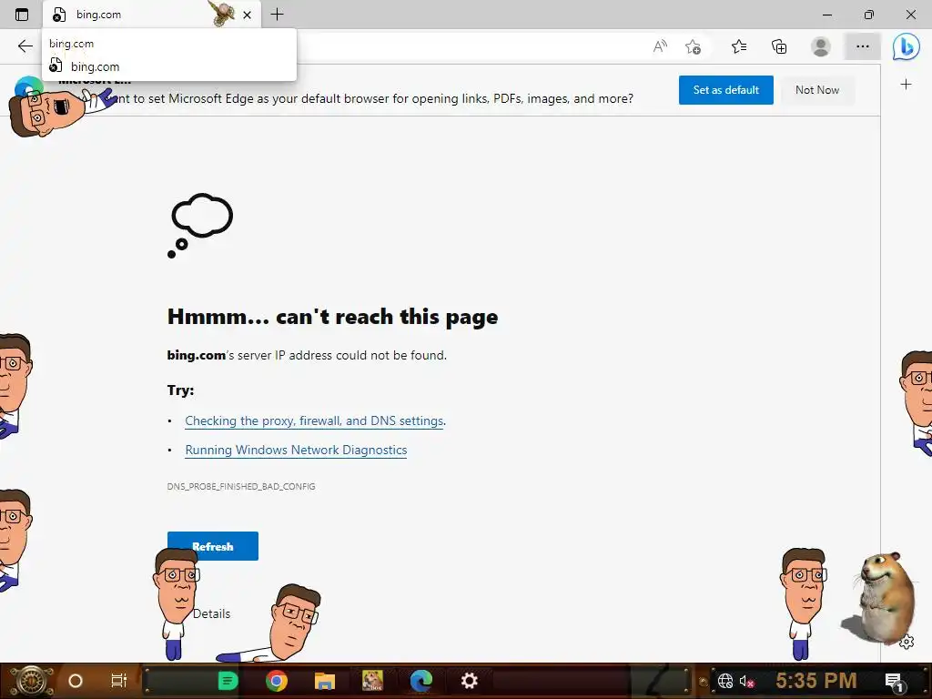Select the bing.com tab
932x699 pixels.
pos(152,15)
